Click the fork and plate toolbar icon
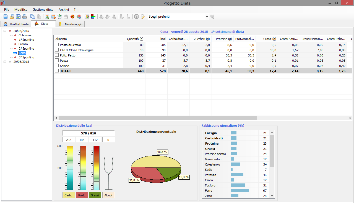The height and width of the screenshot is (203, 354). (136, 17)
